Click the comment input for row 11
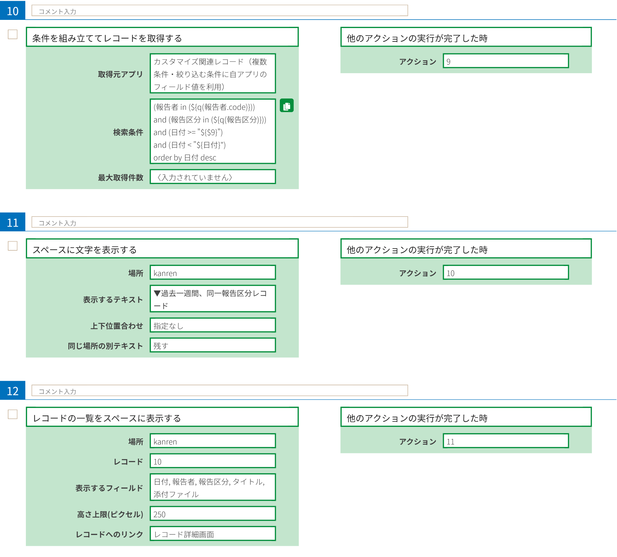The image size is (617, 557). pos(219,222)
